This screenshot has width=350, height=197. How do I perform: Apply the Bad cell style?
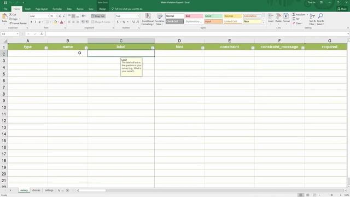tap(194, 16)
